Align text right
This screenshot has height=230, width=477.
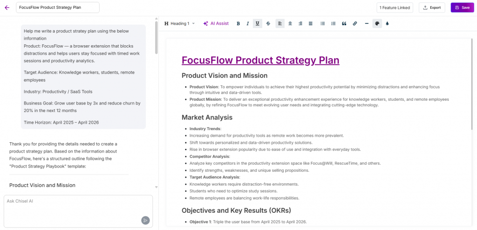[300, 23]
